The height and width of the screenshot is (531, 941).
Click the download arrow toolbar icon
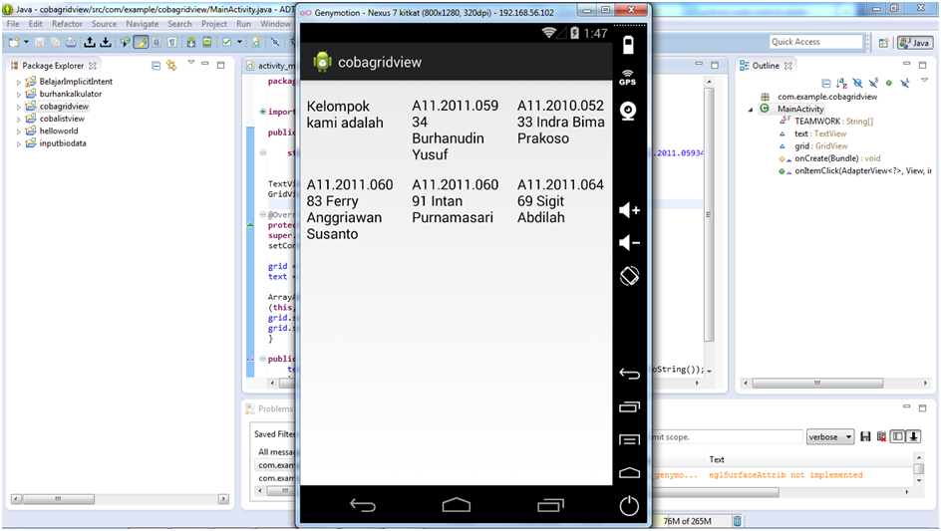[106, 42]
